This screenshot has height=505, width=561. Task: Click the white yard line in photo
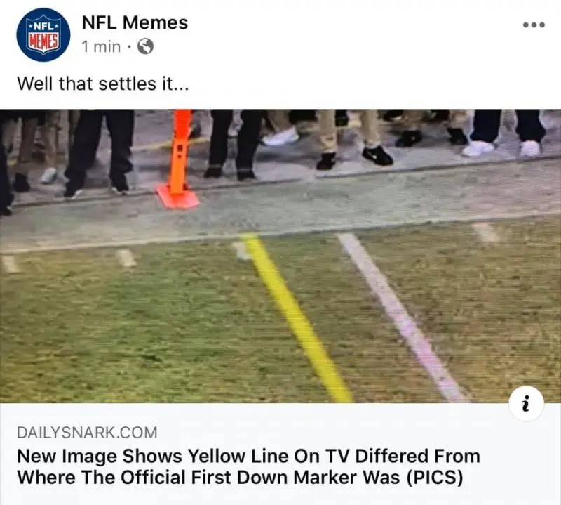(400, 317)
